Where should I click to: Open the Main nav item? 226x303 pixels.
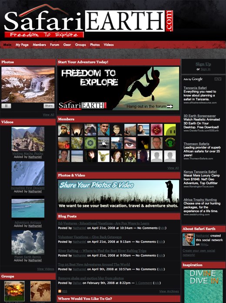coord(7,45)
